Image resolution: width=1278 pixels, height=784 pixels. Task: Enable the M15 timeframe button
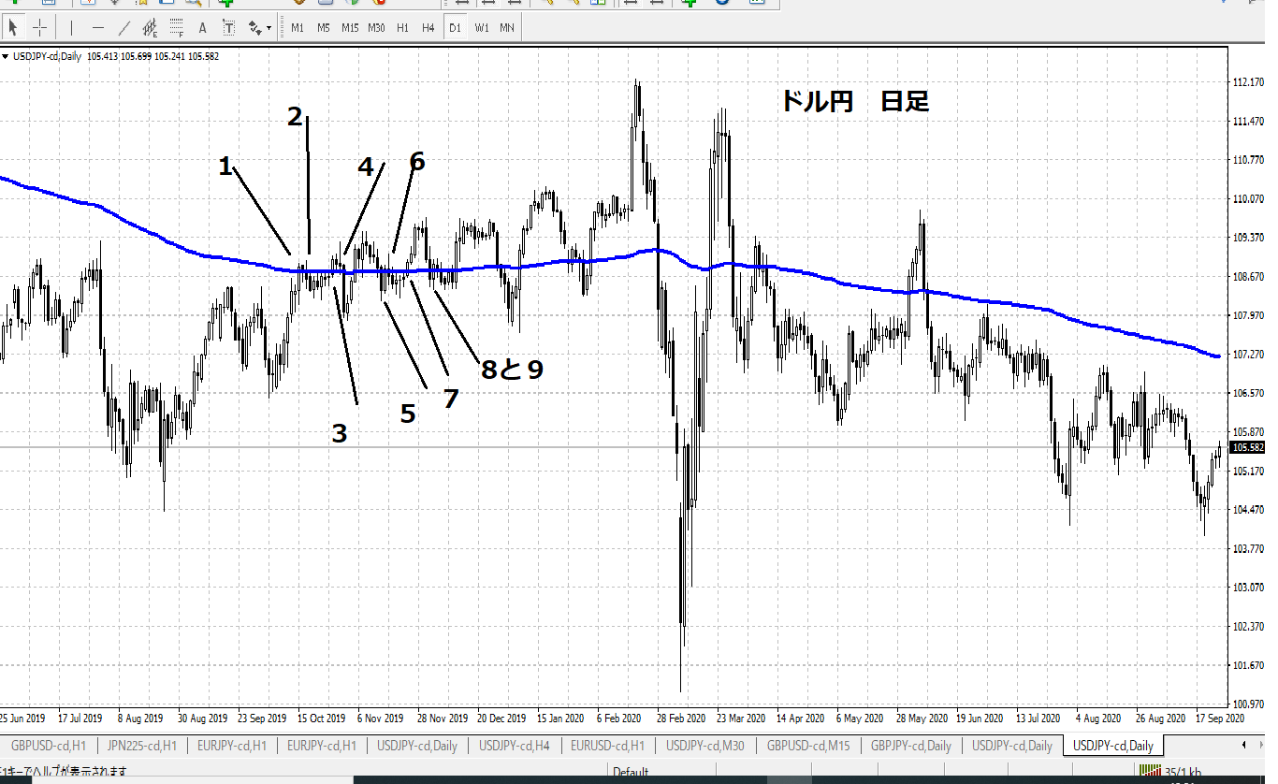click(x=350, y=28)
